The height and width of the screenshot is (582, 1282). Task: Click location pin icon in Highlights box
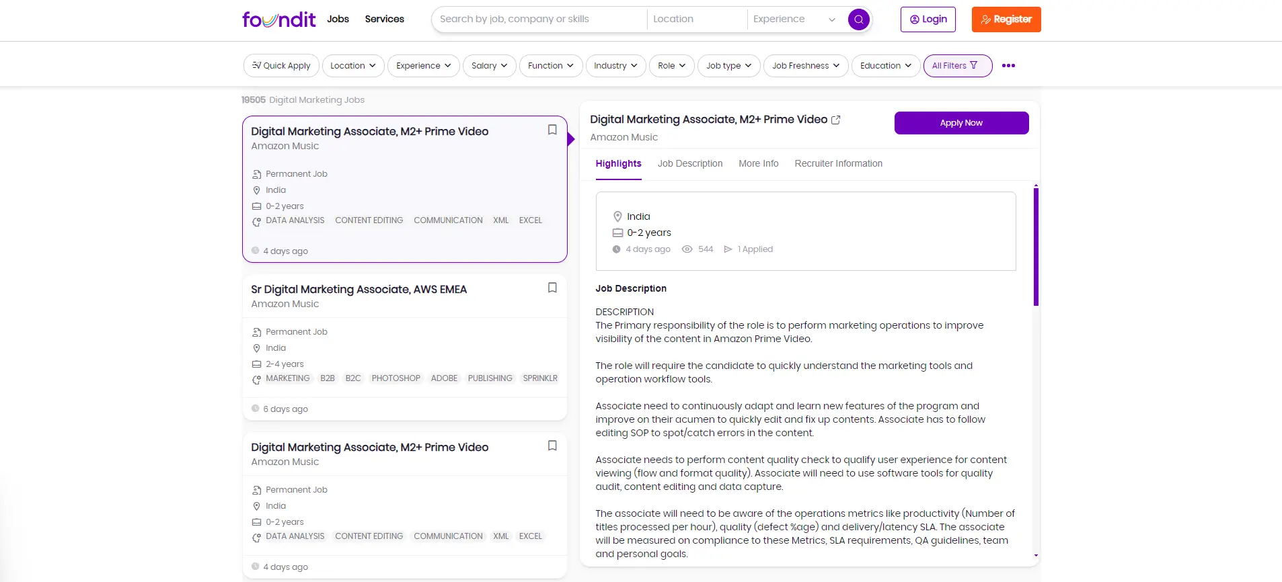point(617,216)
